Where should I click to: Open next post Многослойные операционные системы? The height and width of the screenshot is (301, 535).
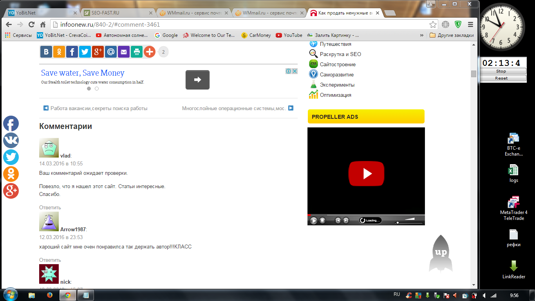pos(238,108)
